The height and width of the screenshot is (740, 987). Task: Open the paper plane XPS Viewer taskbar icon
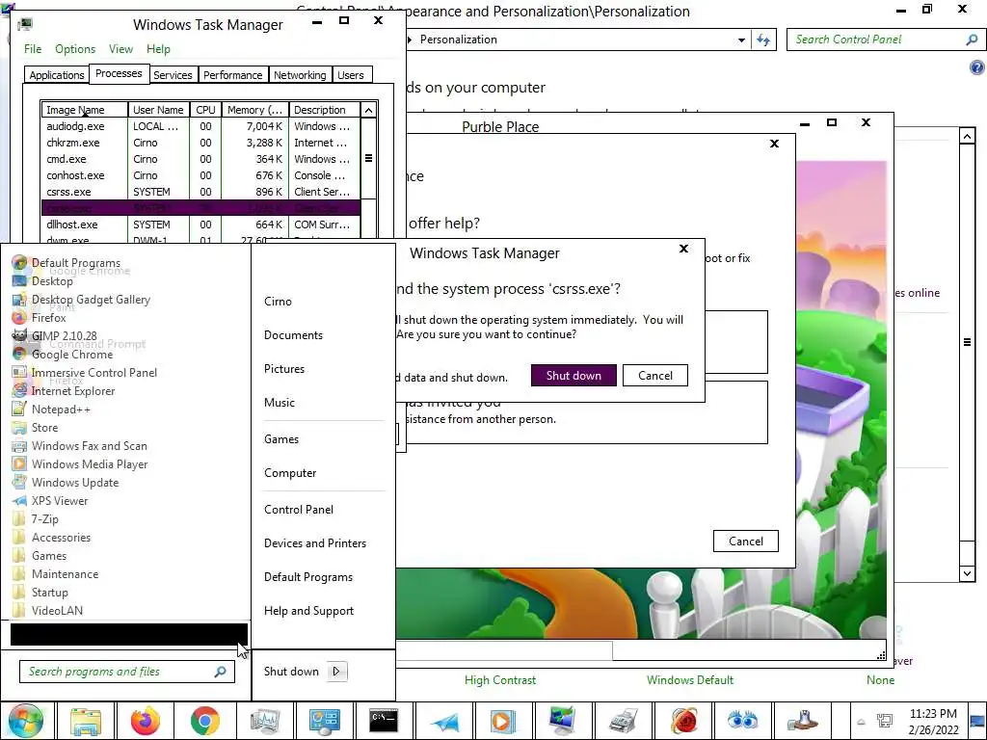[x=443, y=721]
